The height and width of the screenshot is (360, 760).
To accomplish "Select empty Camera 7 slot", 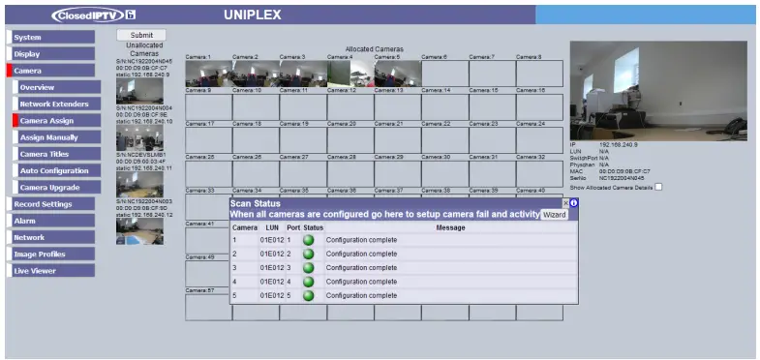I will click(492, 74).
